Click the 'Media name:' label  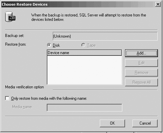pyautogui.click(x=22, y=107)
